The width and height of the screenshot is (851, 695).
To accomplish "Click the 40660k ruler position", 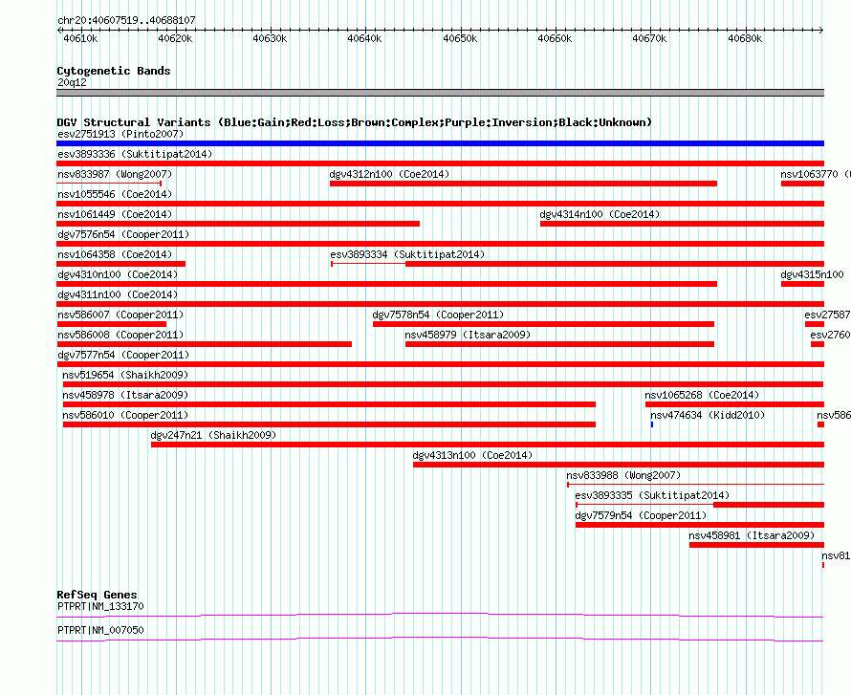I will point(555,38).
